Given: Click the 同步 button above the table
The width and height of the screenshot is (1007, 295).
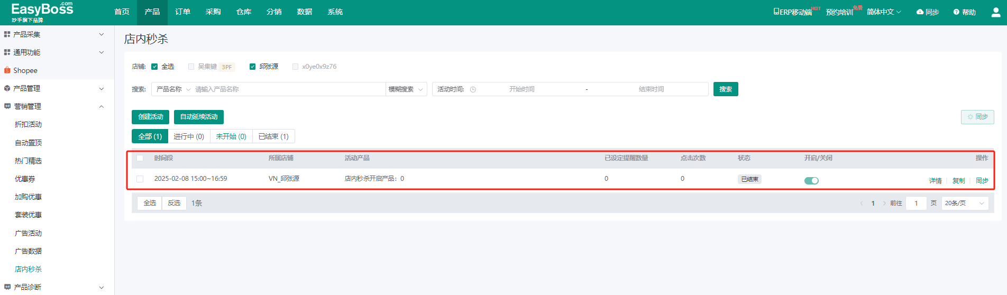Looking at the screenshot, I should [x=977, y=117].
